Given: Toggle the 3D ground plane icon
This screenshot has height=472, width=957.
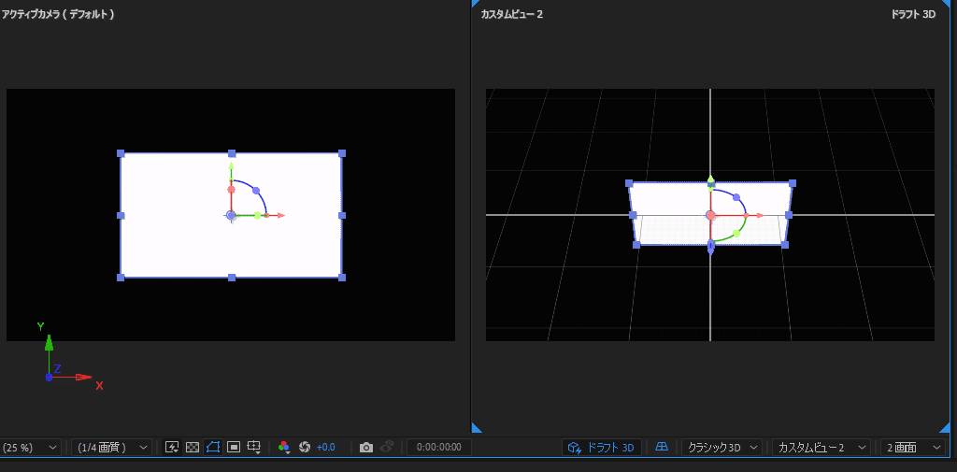Looking at the screenshot, I should tap(662, 447).
